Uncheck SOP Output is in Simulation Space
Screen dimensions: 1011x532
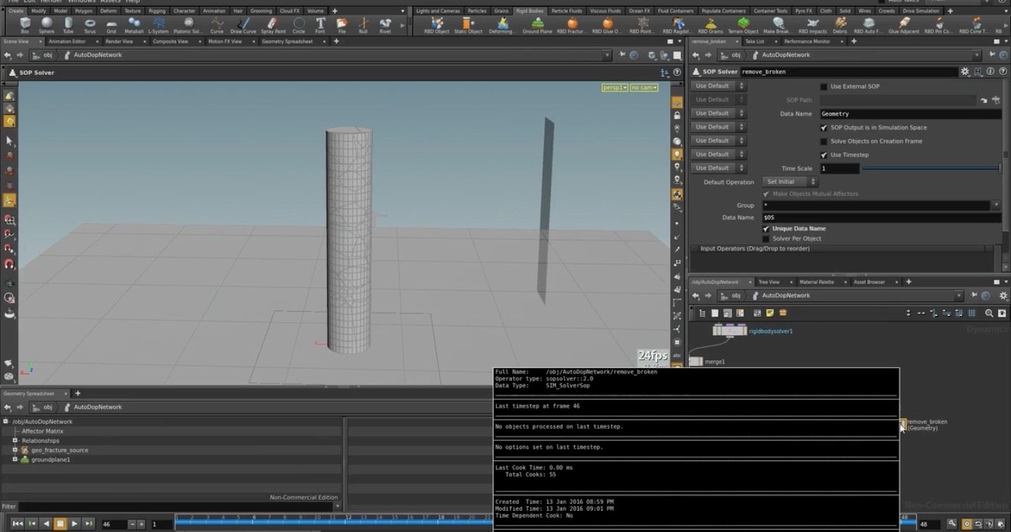[x=824, y=128]
